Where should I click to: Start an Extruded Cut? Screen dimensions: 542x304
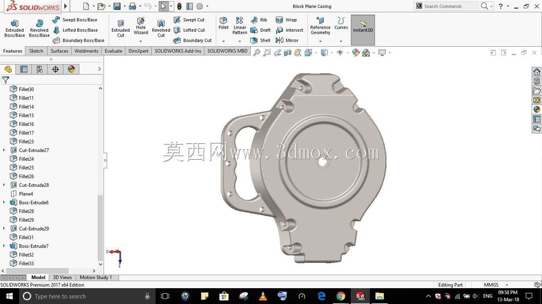[x=121, y=28]
